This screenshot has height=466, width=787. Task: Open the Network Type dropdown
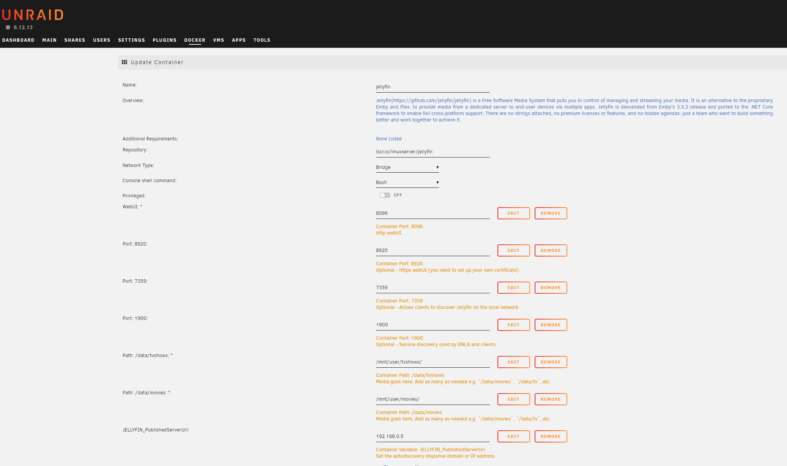point(407,167)
